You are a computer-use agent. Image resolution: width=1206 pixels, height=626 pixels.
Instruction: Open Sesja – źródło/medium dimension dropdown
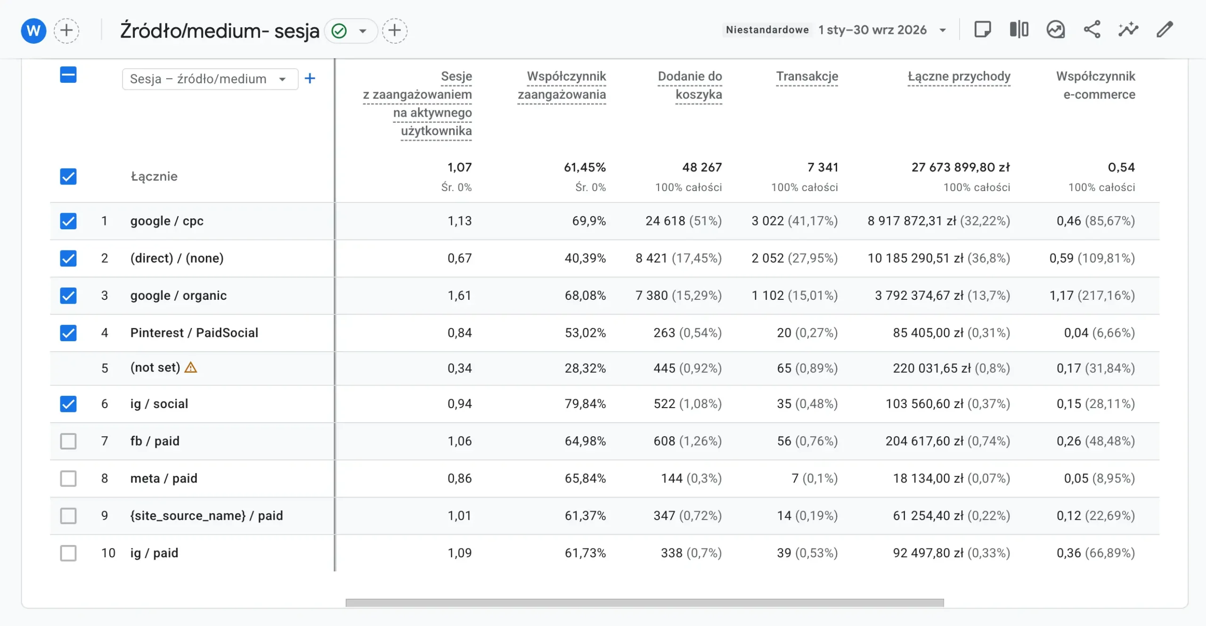pos(210,79)
